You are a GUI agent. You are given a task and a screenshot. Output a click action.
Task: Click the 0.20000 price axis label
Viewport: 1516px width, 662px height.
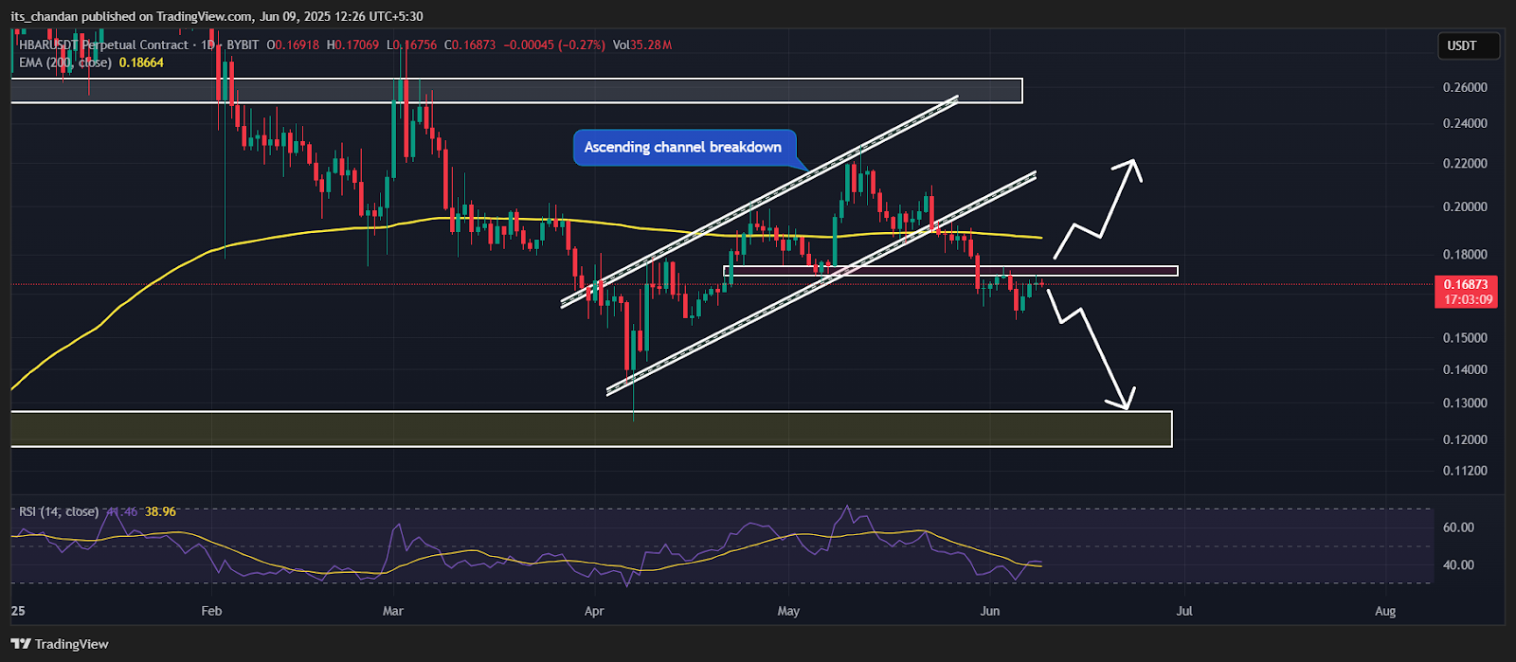point(1465,206)
